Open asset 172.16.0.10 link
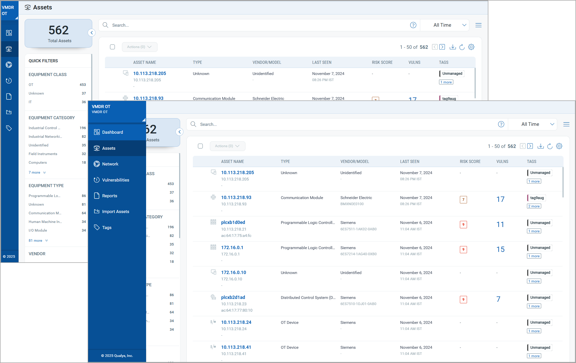The height and width of the screenshot is (363, 576). point(233,273)
